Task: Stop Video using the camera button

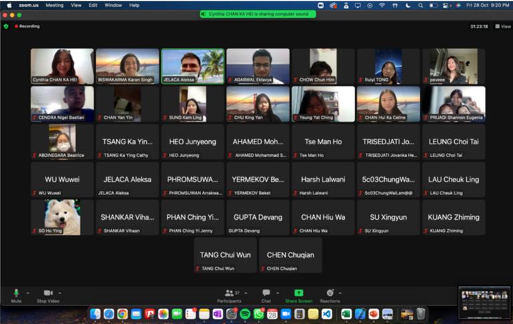Action: (x=48, y=295)
